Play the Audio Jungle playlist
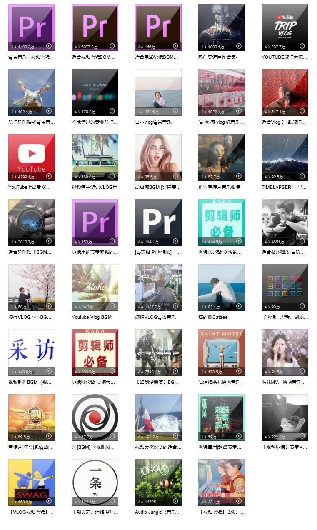This screenshot has height=530, width=317. pyautogui.click(x=176, y=501)
